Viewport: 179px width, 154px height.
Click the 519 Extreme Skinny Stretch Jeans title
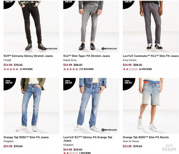click(28, 56)
